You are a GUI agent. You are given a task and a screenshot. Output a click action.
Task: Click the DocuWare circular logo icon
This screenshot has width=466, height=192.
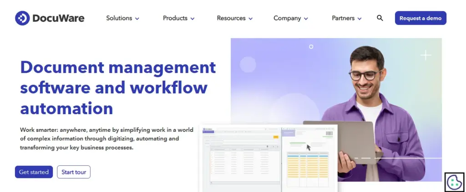click(22, 18)
